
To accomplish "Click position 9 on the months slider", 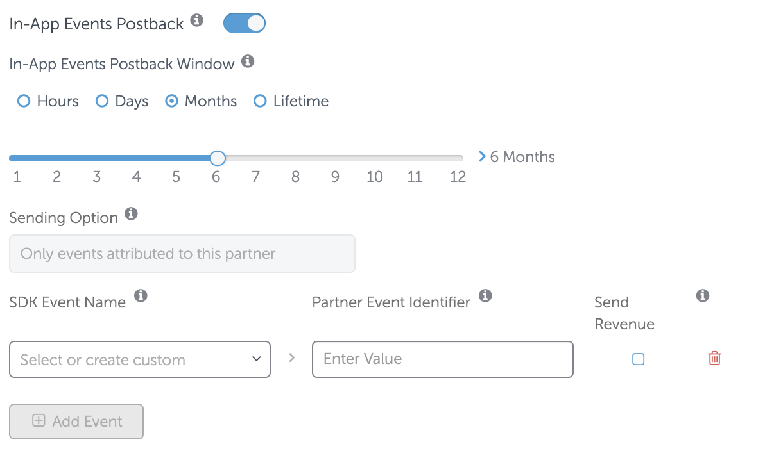I will pyautogui.click(x=335, y=158).
